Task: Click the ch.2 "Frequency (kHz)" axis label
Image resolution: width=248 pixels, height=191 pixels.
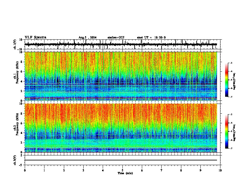Action: click(x=17, y=124)
